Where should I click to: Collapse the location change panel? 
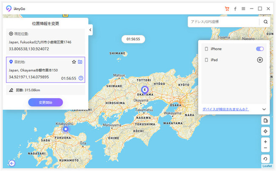(90, 30)
